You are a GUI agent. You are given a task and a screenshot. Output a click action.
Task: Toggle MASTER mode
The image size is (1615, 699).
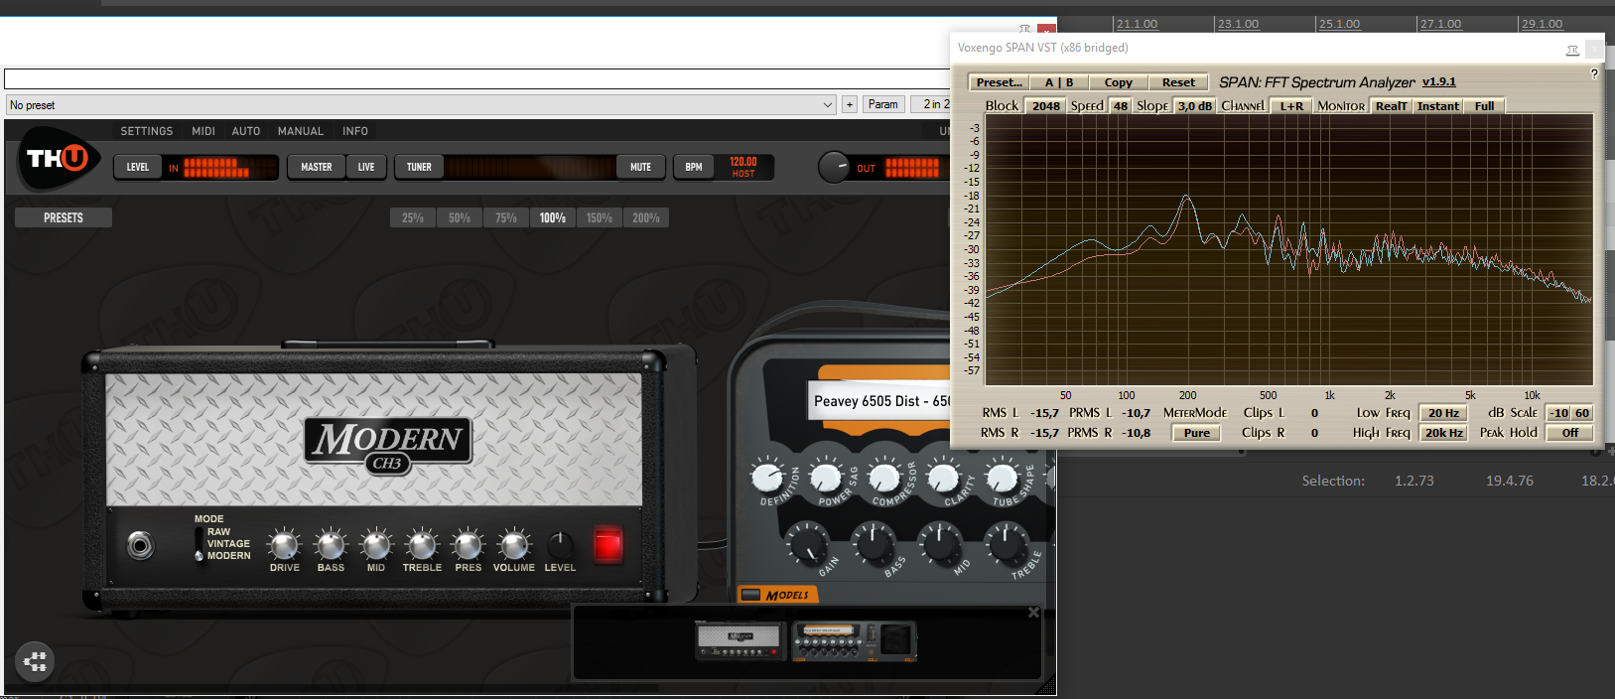(317, 167)
